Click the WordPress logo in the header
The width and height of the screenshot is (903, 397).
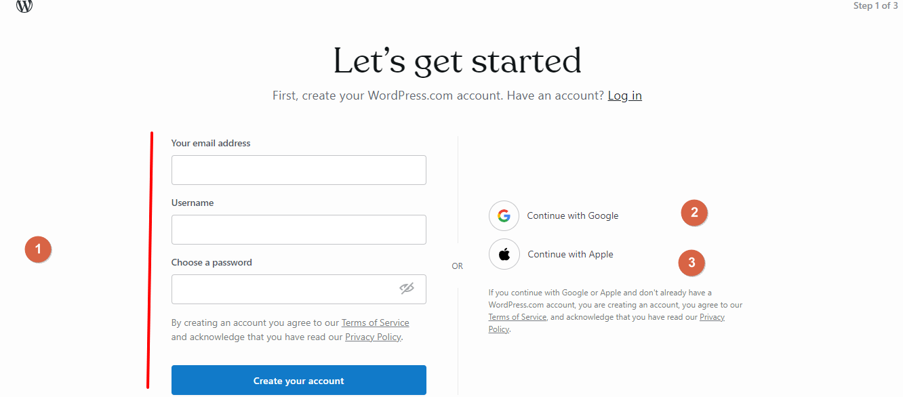click(x=24, y=6)
